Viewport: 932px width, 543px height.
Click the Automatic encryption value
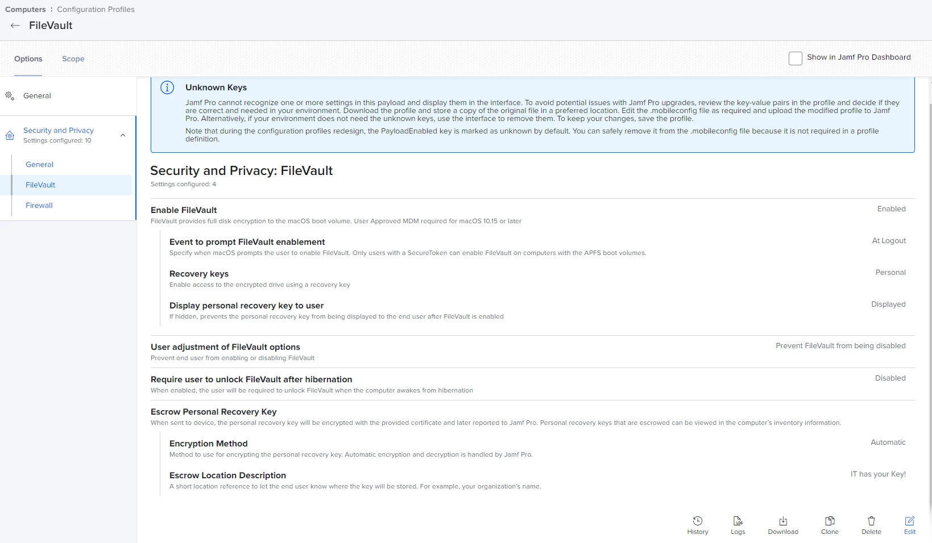click(x=888, y=442)
